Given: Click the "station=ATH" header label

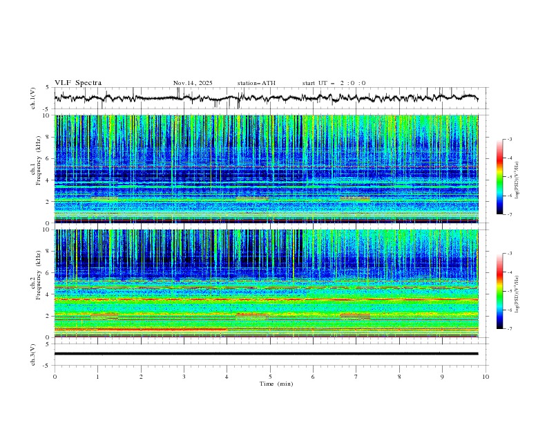Looking at the screenshot, I should pos(256,83).
